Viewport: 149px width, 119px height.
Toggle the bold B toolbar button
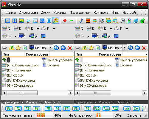tap(49, 21)
